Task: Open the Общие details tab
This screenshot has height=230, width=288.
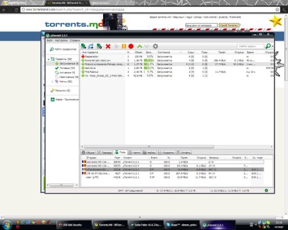Action: (x=88, y=153)
